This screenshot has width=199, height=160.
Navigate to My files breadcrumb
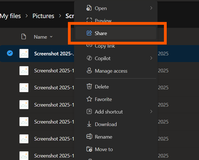pos(10,16)
